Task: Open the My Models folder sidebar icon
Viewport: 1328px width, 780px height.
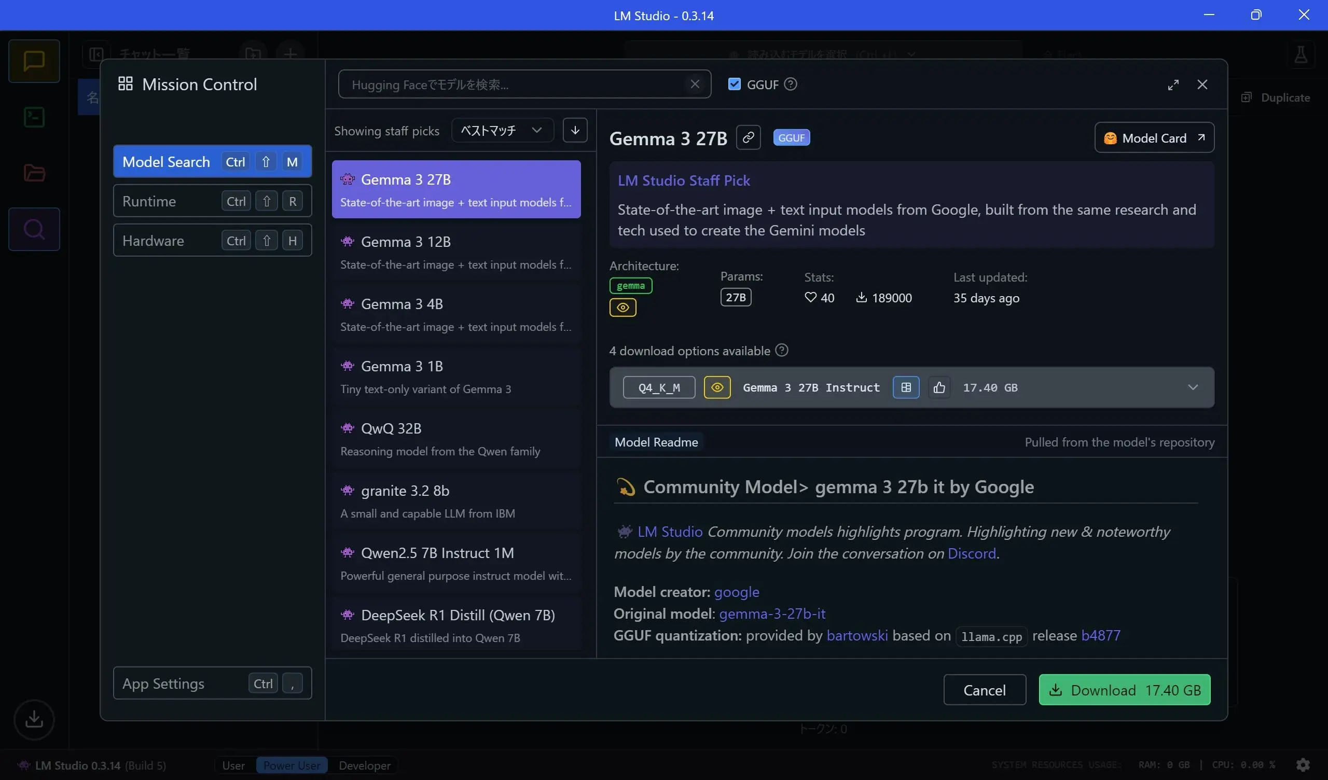Action: (x=34, y=173)
